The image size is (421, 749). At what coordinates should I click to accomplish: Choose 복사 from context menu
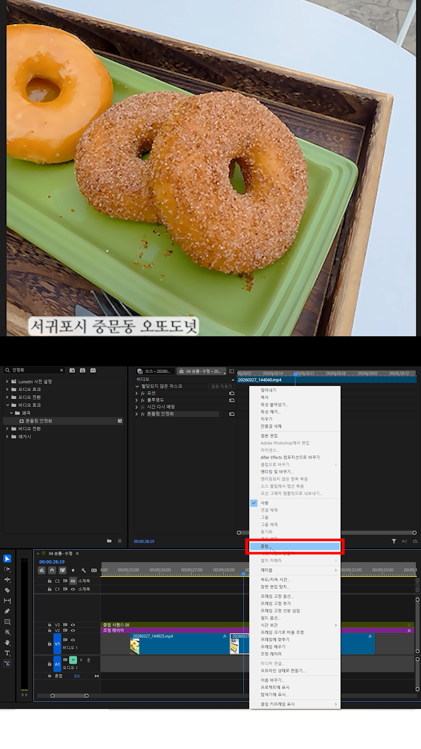[x=295, y=397]
